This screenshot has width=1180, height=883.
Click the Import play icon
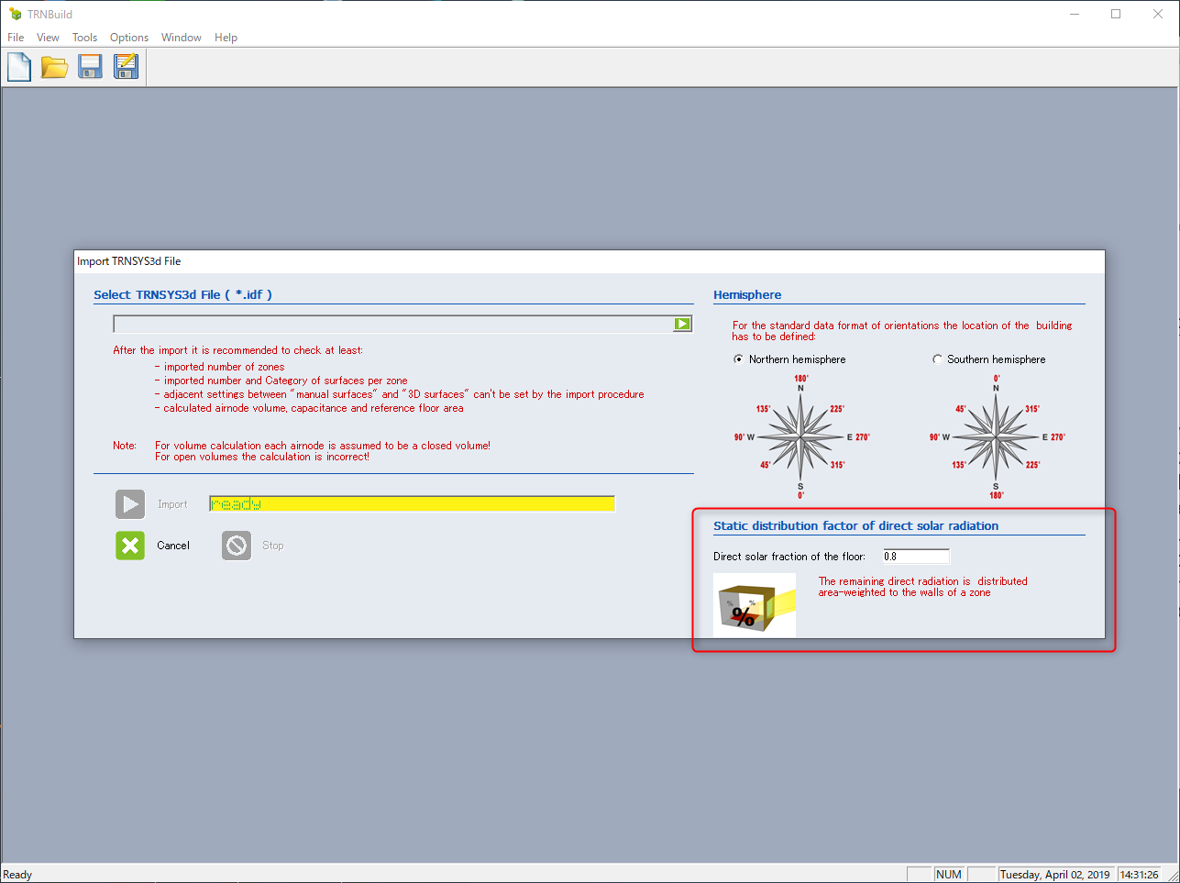130,504
